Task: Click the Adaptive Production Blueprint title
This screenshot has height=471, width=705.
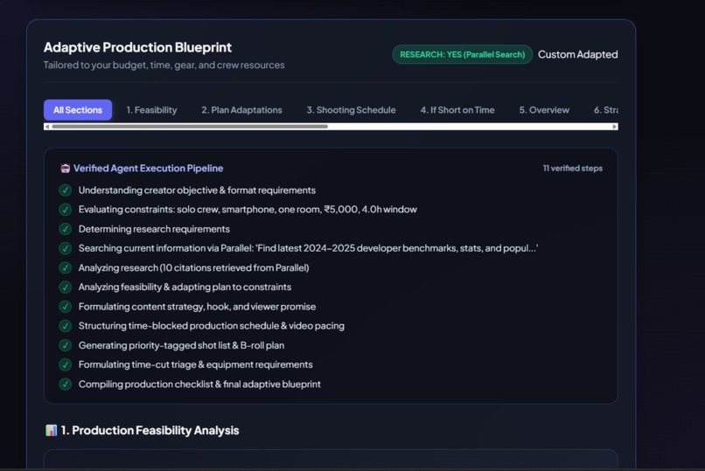Action: (x=137, y=47)
